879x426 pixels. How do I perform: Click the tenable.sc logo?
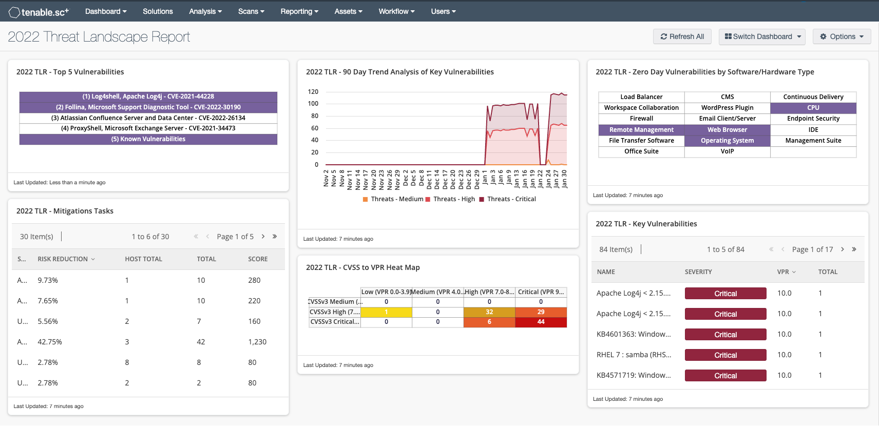pyautogui.click(x=39, y=12)
